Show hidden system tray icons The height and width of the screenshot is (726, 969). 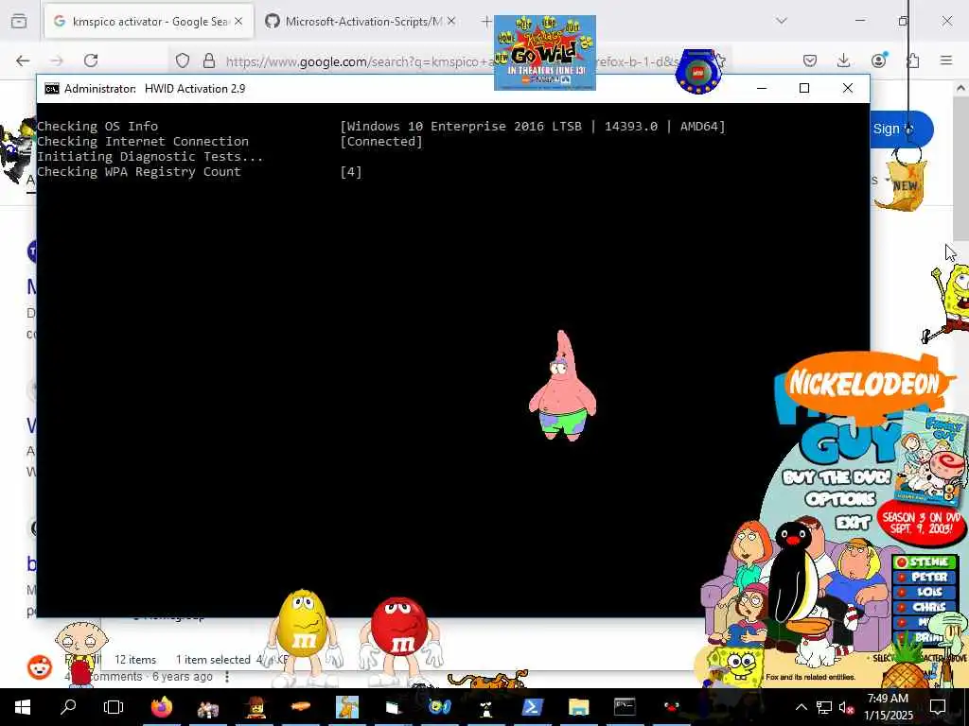click(801, 707)
